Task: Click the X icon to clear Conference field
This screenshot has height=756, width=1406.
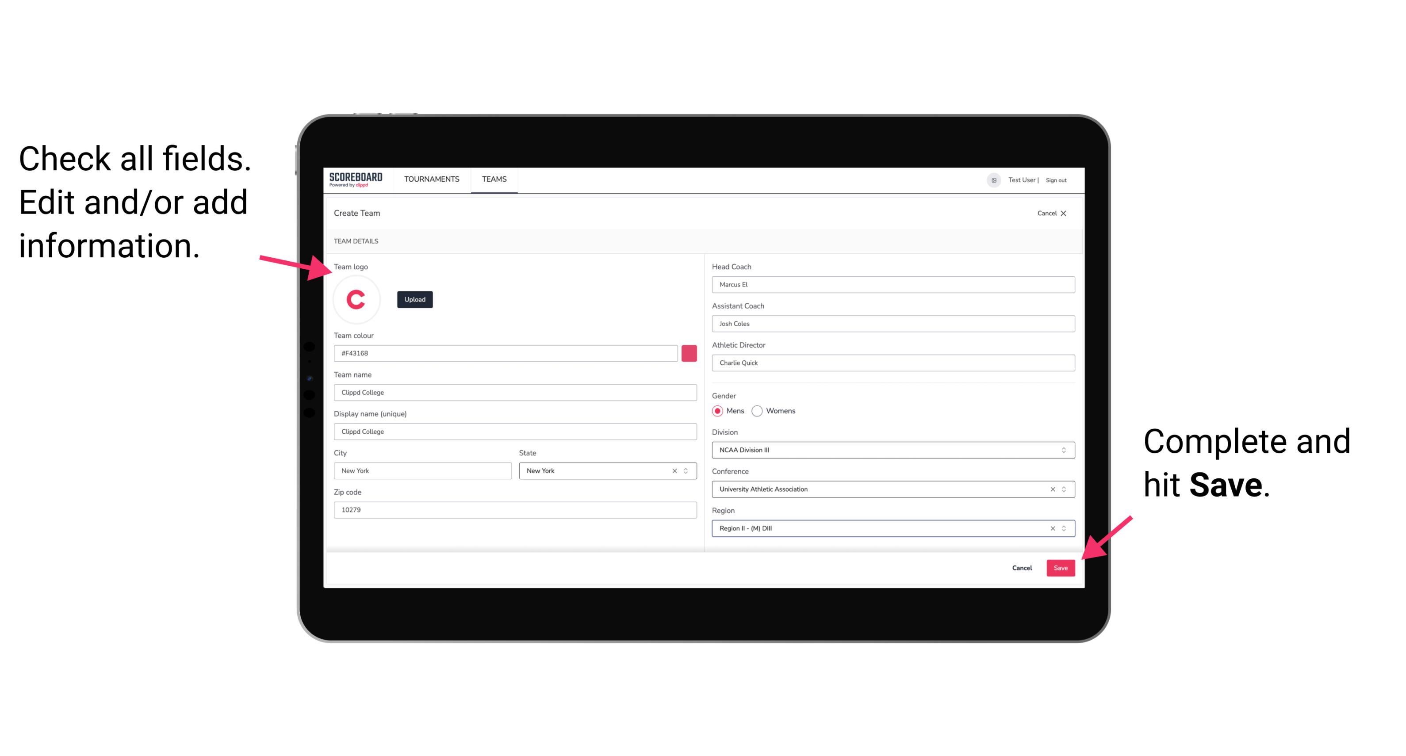Action: [x=1050, y=489]
